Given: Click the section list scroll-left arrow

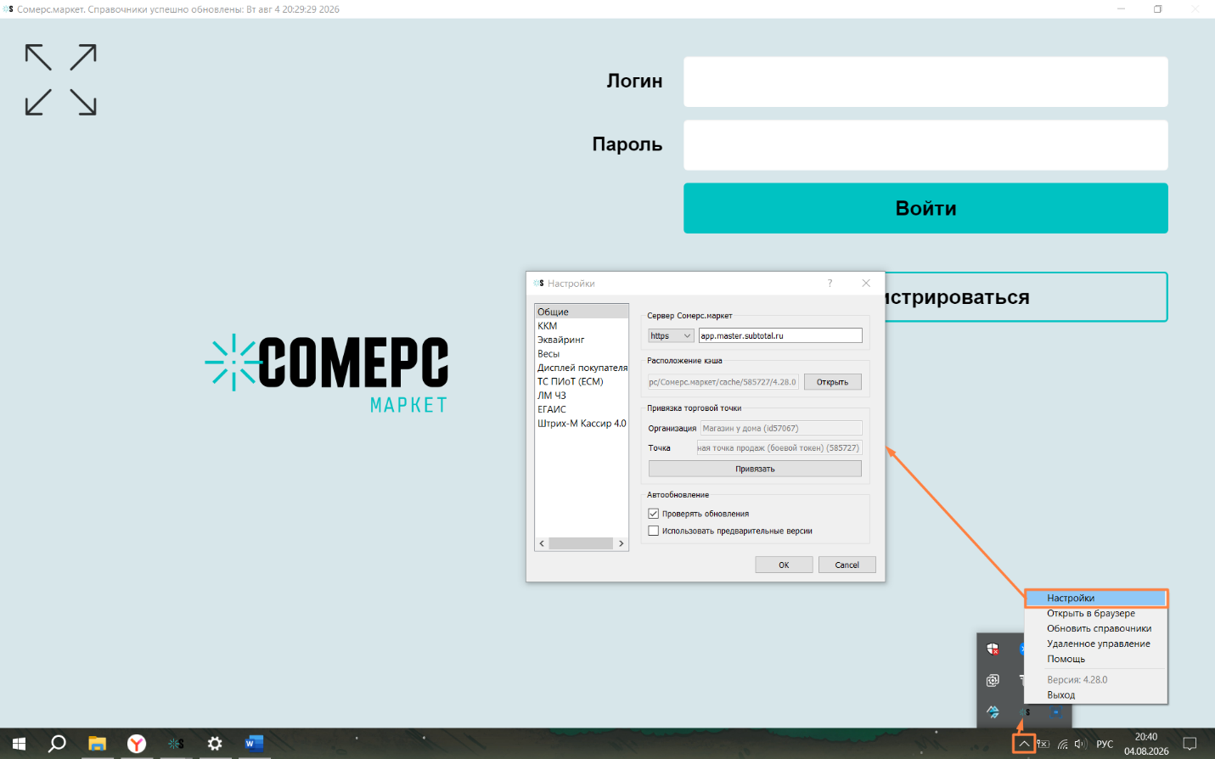Looking at the screenshot, I should (542, 543).
